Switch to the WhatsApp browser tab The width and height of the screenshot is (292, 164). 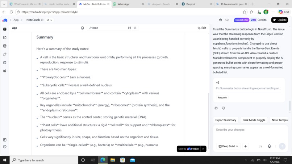click(x=129, y=4)
